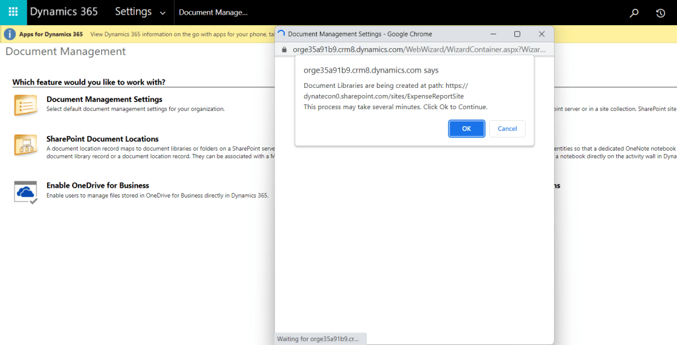
Task: Close the Document Management Settings popup window
Action: coord(541,34)
